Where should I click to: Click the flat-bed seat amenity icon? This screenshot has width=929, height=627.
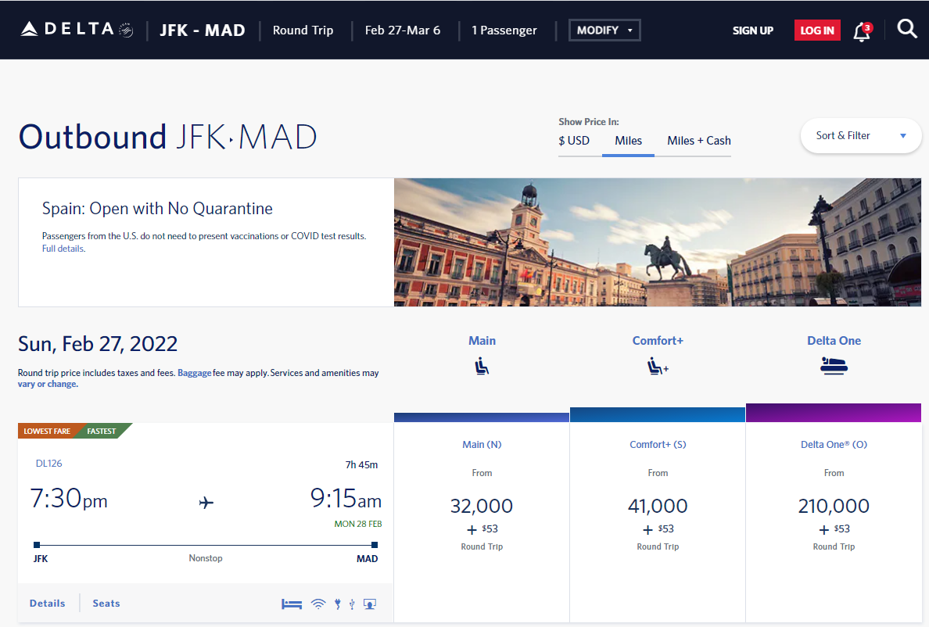coord(292,604)
